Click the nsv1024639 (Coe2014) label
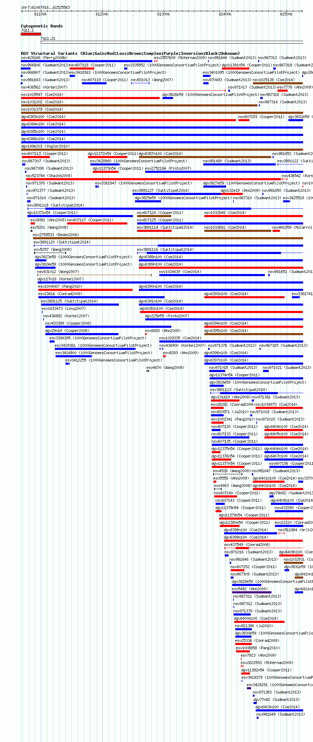The height and width of the screenshot is (742, 313). [x=180, y=272]
